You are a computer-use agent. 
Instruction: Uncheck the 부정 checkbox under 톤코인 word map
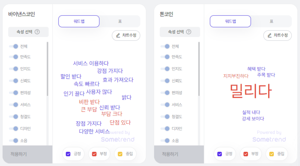click(246, 154)
